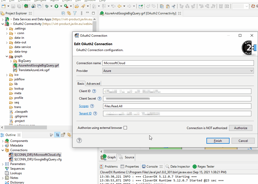The height and width of the screenshot is (184, 258).
Task: Click the Finish button
Action: click(218, 141)
